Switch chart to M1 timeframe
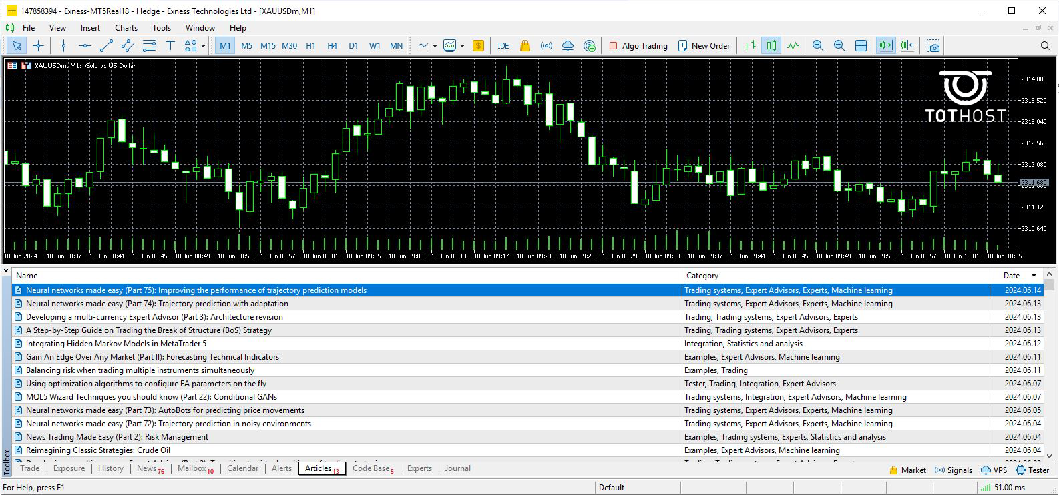This screenshot has width=1059, height=495. pyautogui.click(x=225, y=45)
